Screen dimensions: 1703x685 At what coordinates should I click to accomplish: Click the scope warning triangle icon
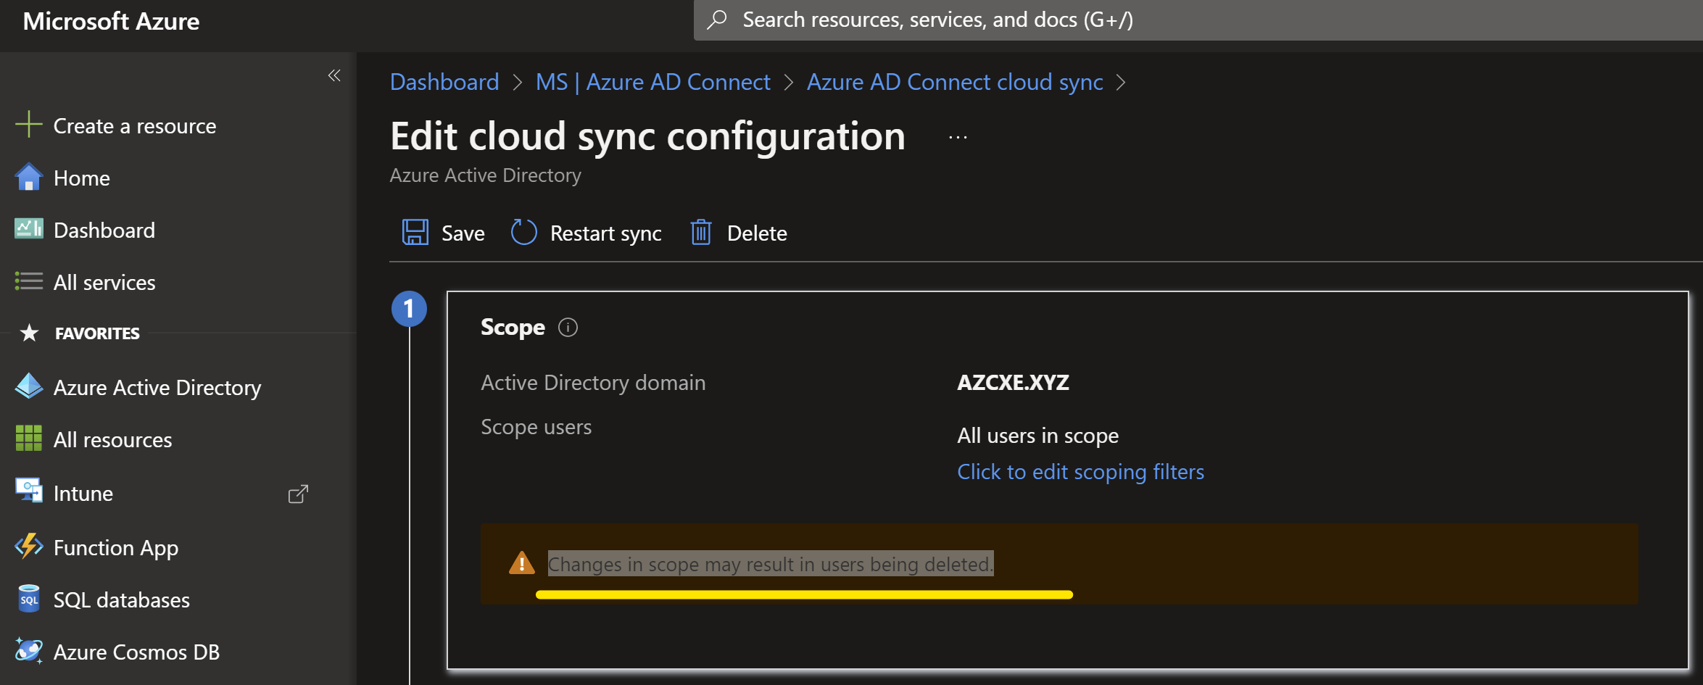coord(521,563)
